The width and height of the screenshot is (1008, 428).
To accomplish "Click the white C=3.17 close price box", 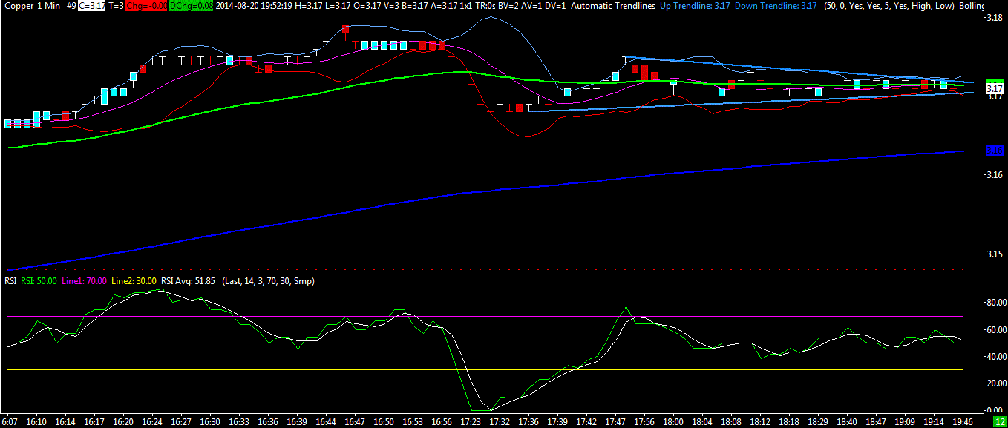I will (x=92, y=5).
